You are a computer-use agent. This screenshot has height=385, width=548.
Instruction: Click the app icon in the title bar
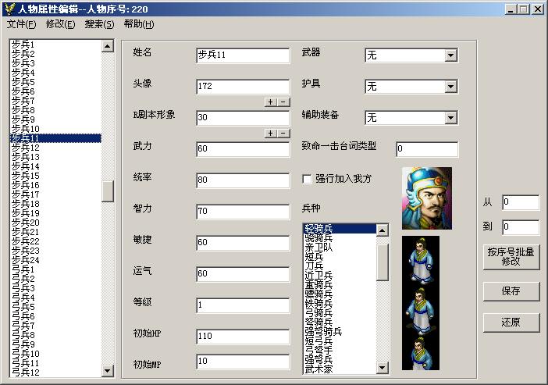pos(9,9)
